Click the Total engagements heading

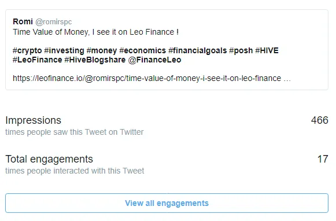[49, 159]
